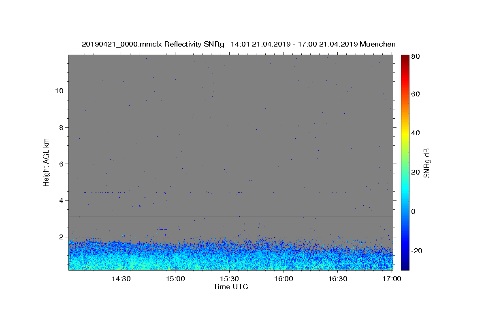Screen dimensions: 486x324
Task: Click the 16:00 time tick label
Action: [x=283, y=279]
